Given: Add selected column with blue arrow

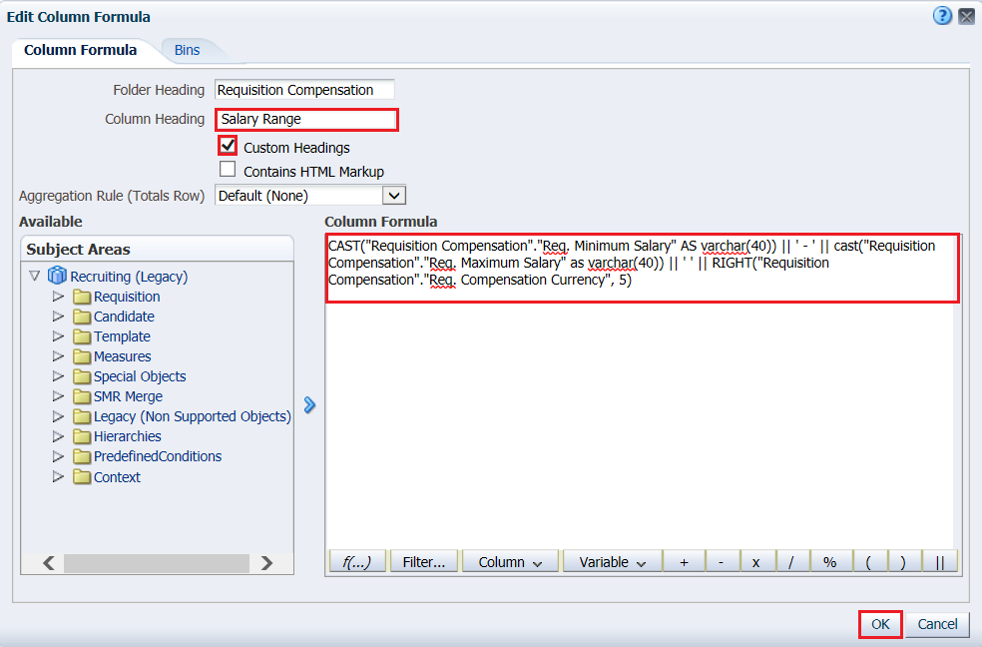Looking at the screenshot, I should pyautogui.click(x=309, y=405).
